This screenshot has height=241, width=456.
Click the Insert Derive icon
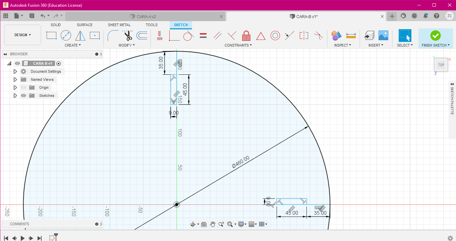369,35
